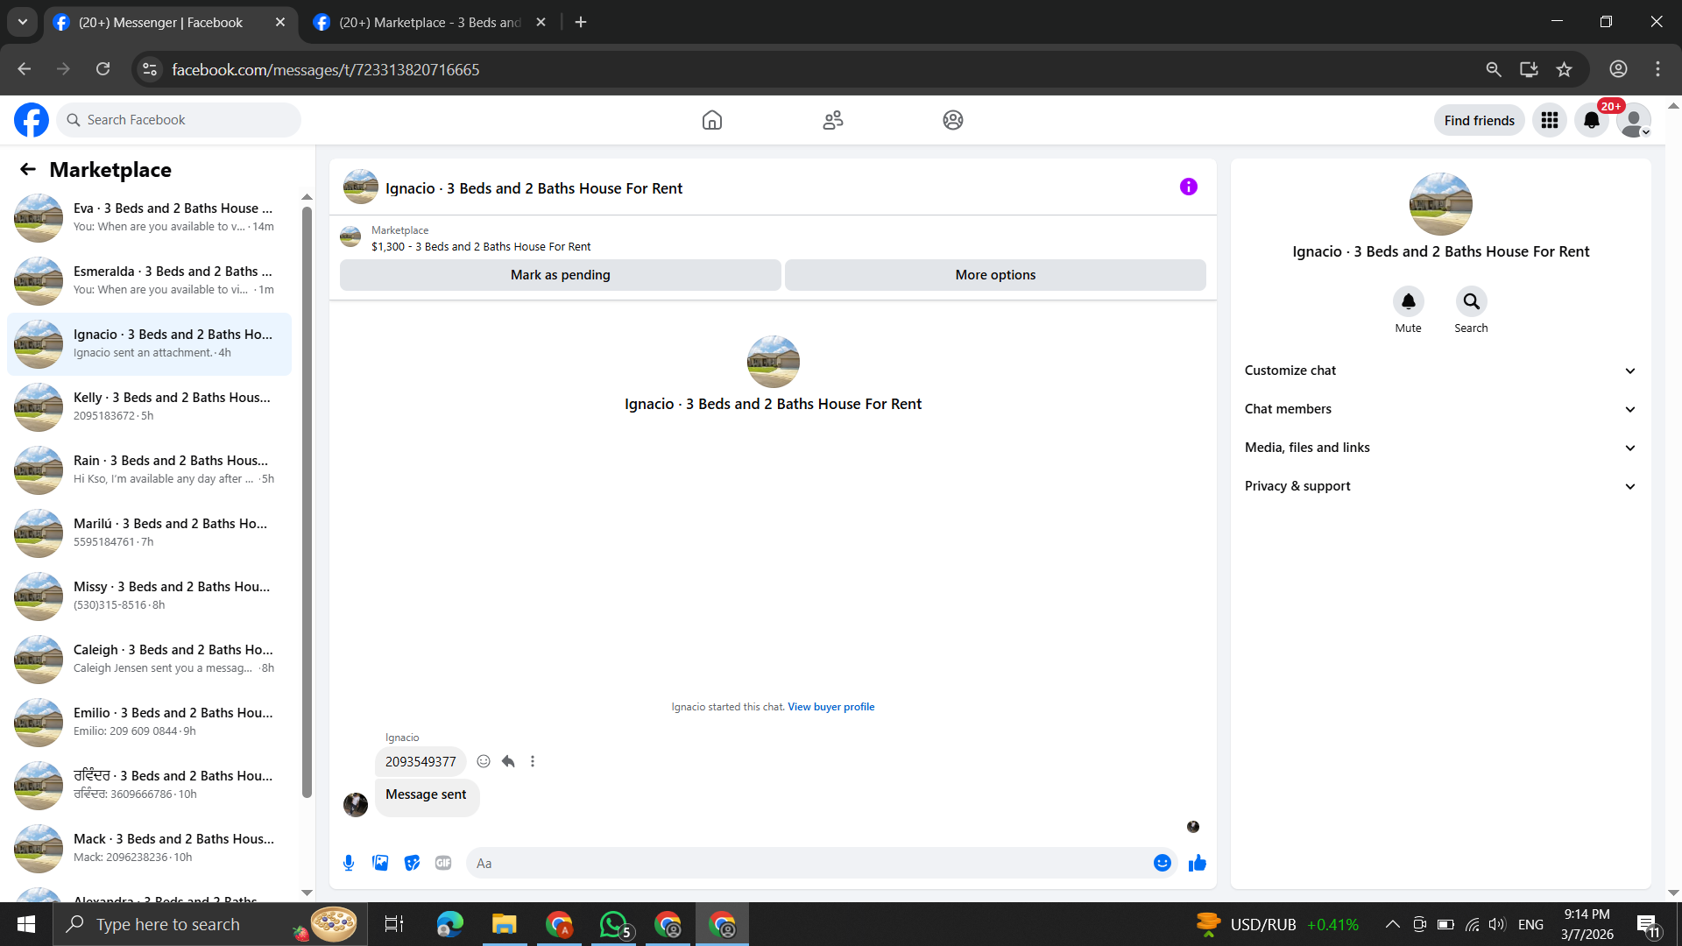This screenshot has width=1682, height=946.
Task: Open the Eva conversation
Action: (x=149, y=218)
